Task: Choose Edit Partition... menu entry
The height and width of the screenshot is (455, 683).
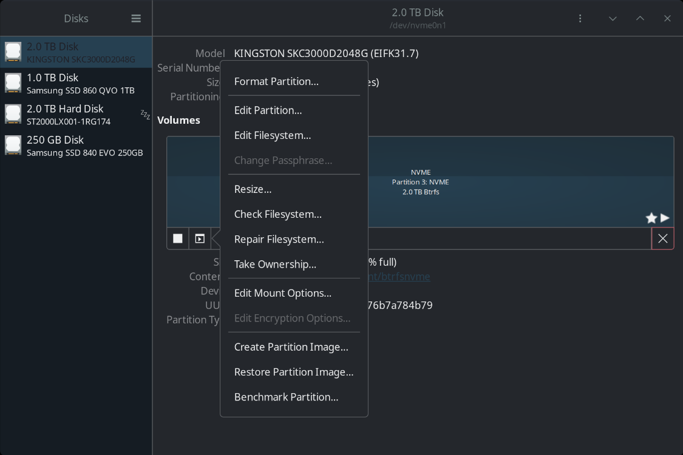Action: click(294, 110)
